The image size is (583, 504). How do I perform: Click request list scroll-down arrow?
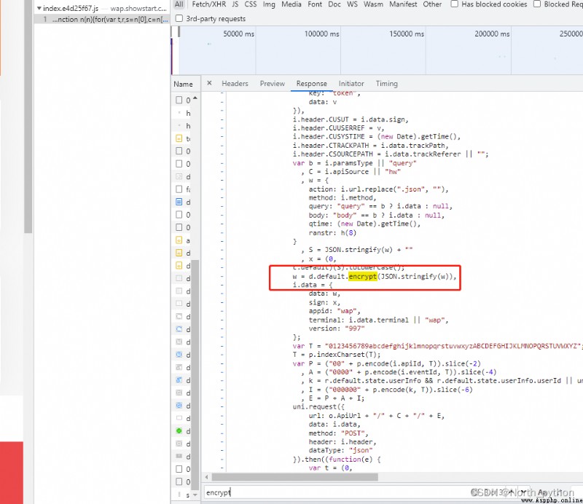(195, 495)
